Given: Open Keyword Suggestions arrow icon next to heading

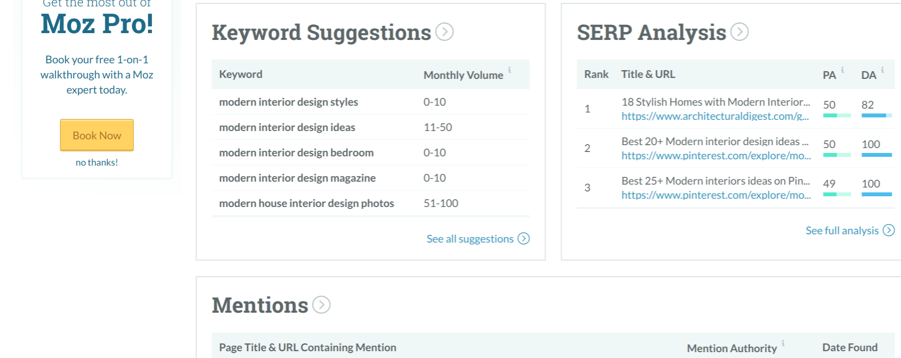Looking at the screenshot, I should [444, 32].
